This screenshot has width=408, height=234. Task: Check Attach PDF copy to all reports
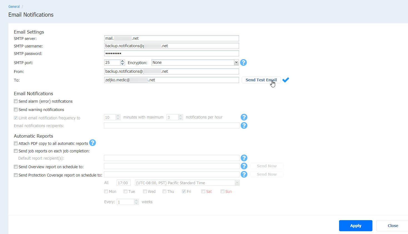click(16, 144)
